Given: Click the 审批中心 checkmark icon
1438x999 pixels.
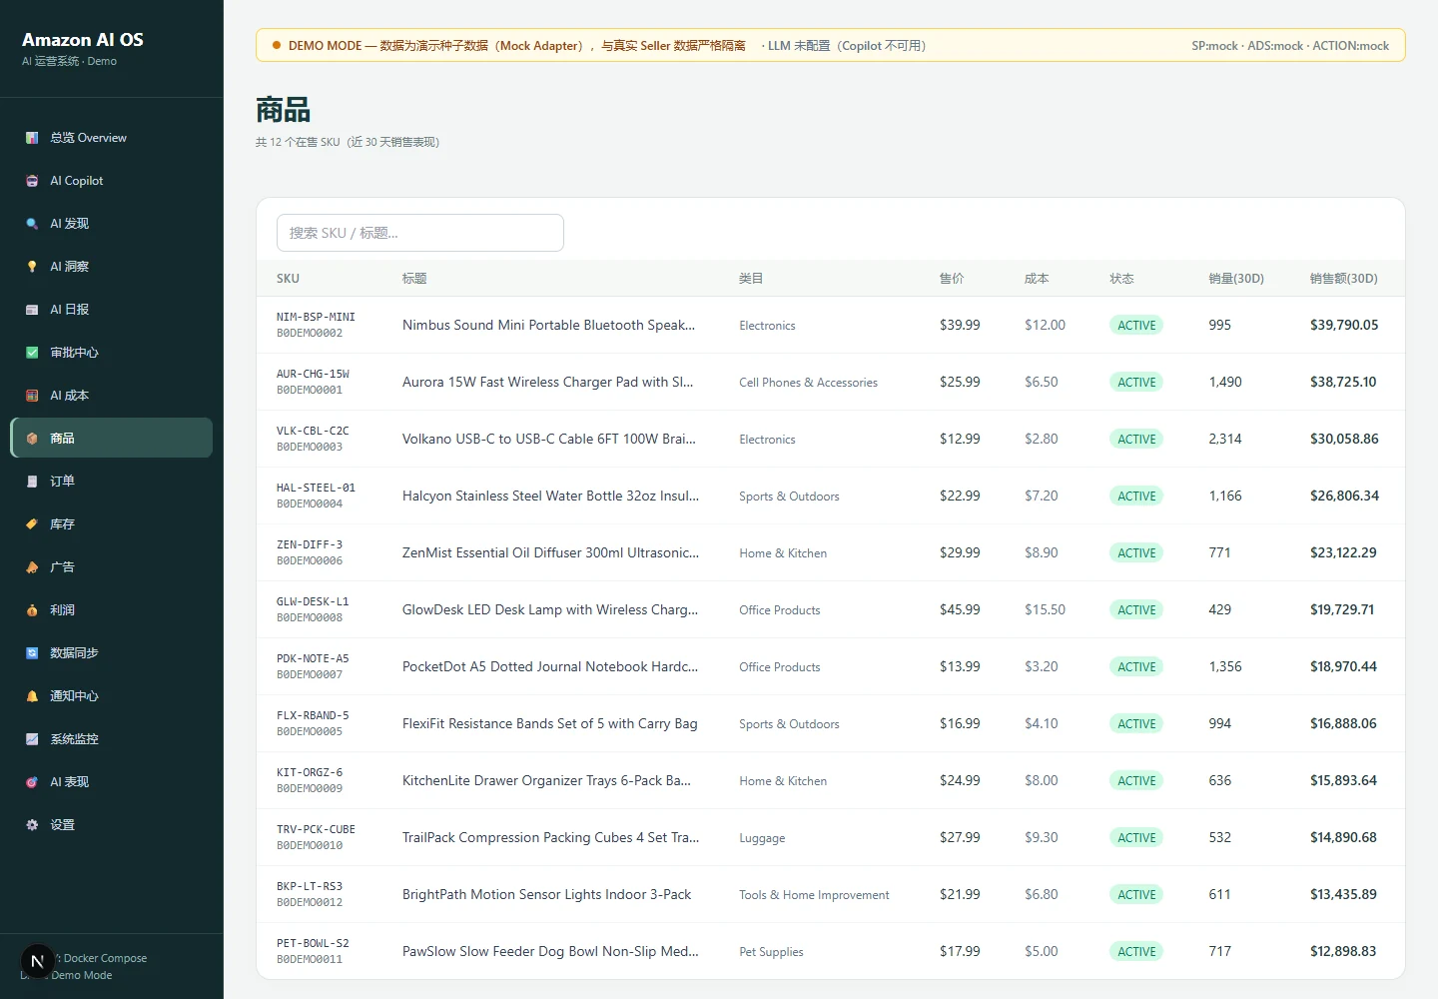Looking at the screenshot, I should tap(32, 353).
